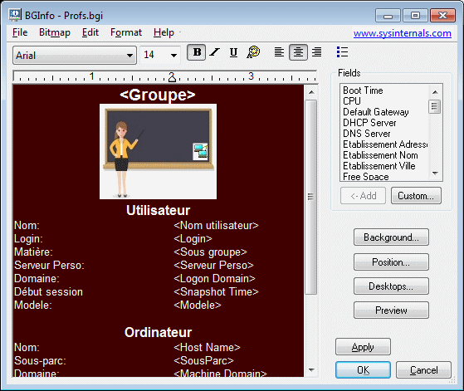Click the Fields list scroll down arrow
Viewport: 464px width, 391px height.
tap(435, 174)
